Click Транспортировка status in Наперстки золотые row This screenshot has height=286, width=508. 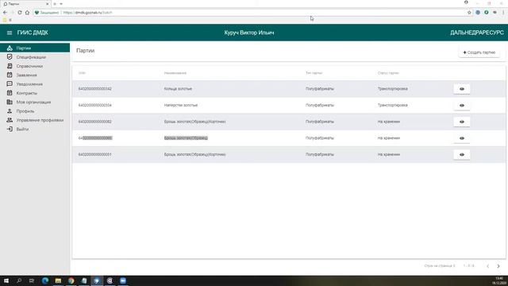(x=393, y=106)
